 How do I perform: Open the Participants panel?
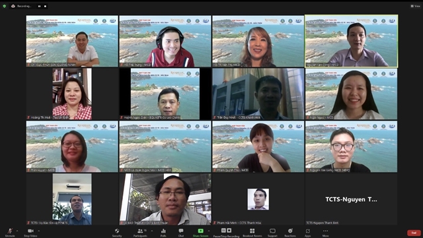pyautogui.click(x=140, y=233)
